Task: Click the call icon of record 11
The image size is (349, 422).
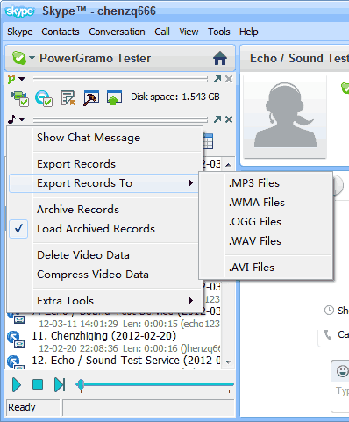Action: pos(16,340)
